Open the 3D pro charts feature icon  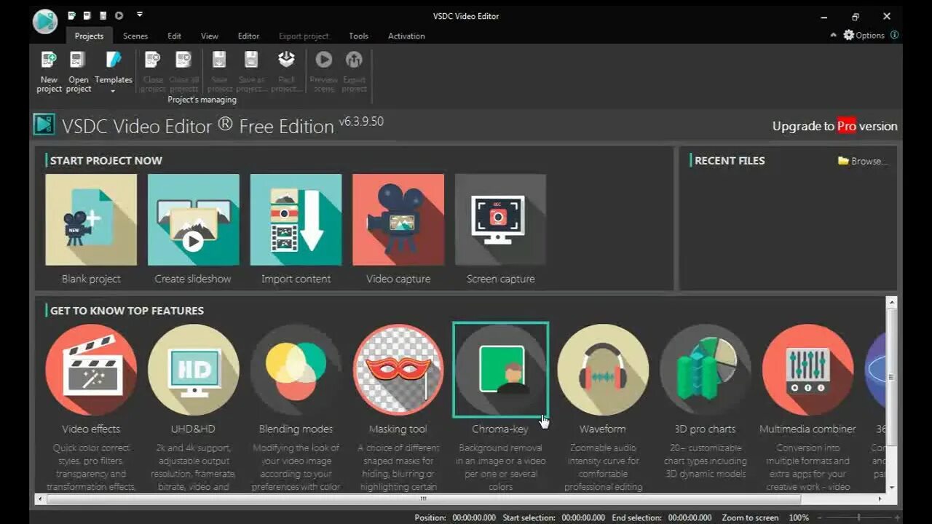706,370
